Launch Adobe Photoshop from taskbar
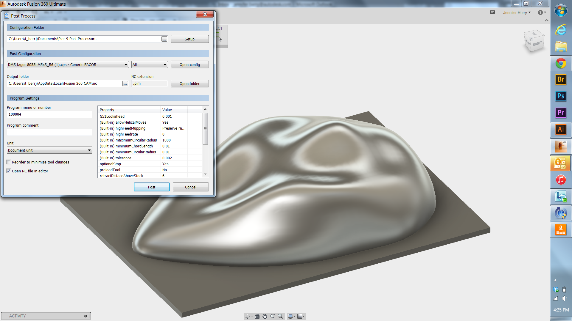 point(561,96)
